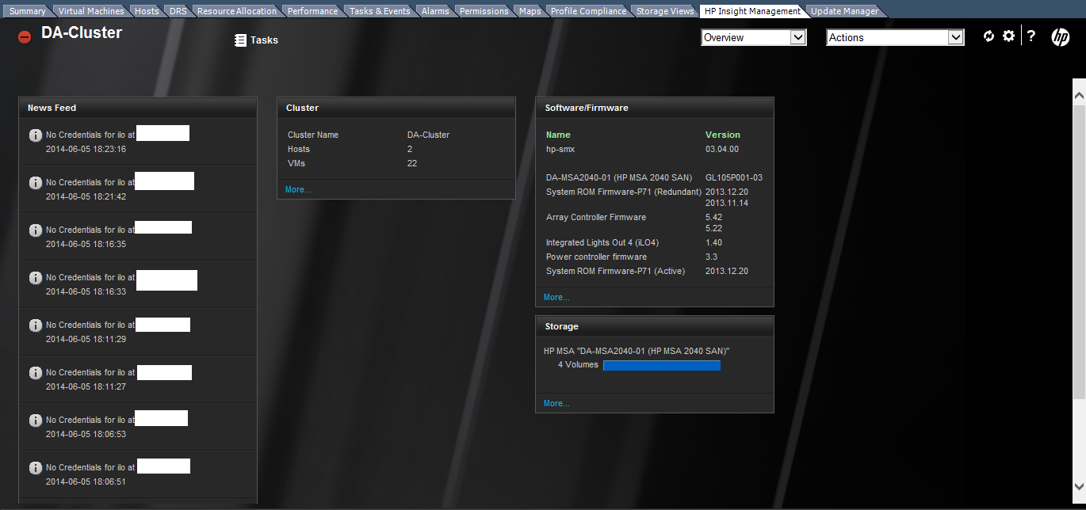Open the Actions dropdown
The image size is (1086, 510).
[895, 37]
